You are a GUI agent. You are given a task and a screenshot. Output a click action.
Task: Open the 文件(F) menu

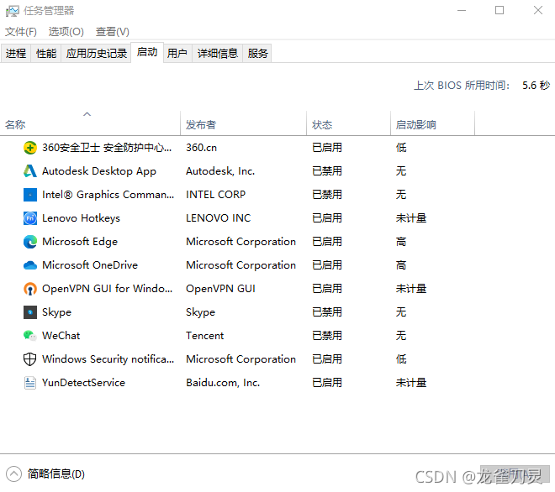(21, 32)
